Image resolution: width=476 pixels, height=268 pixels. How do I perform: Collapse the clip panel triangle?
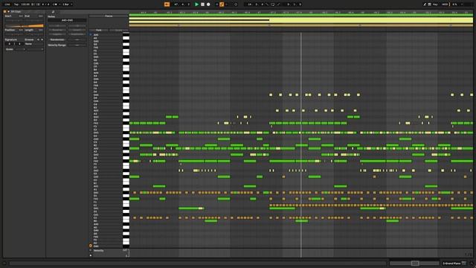pyautogui.click(x=8, y=12)
